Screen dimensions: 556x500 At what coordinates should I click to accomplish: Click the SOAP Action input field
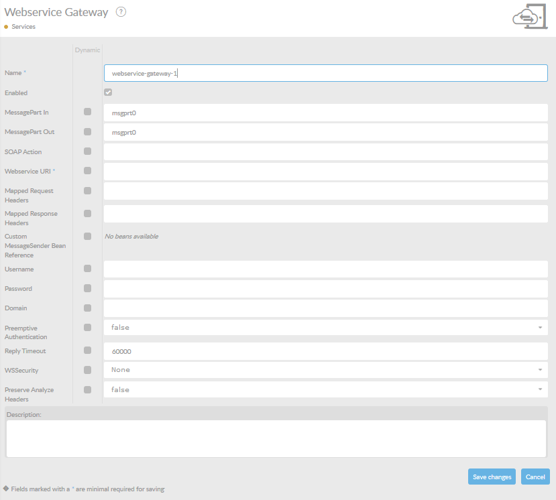(x=326, y=152)
